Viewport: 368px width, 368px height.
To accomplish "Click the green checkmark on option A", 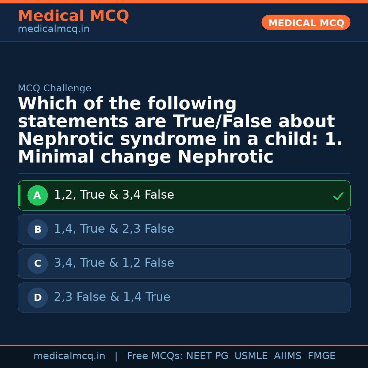I will pyautogui.click(x=338, y=196).
